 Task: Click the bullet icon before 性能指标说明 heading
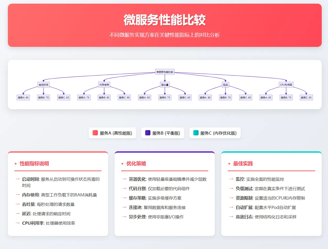(x=15, y=164)
